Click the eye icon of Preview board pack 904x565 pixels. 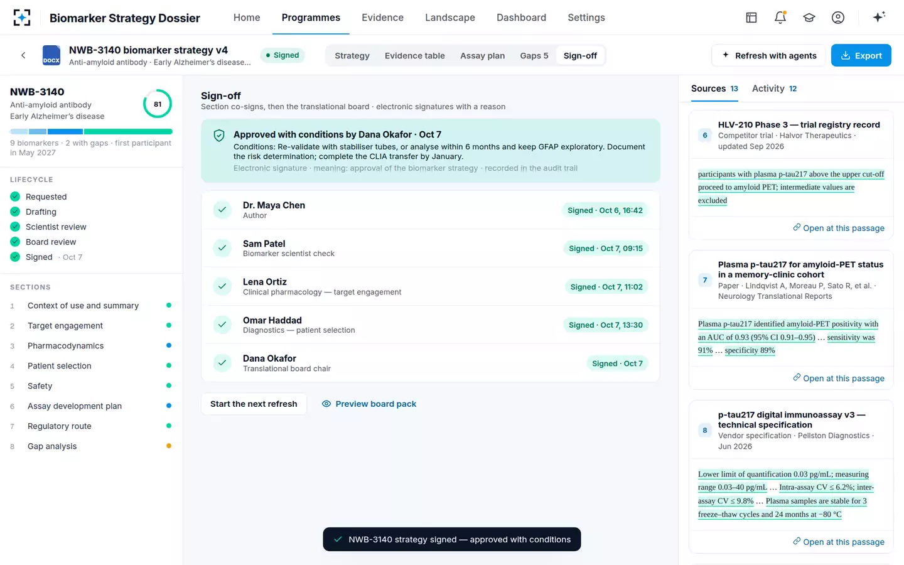tap(326, 404)
